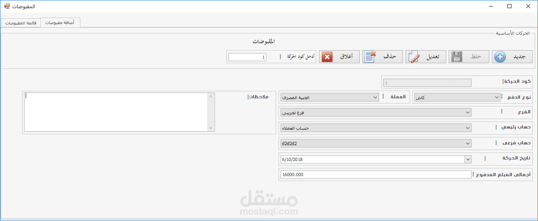Maximize the المقبوضات window
538x221 pixels.
coord(509,6)
